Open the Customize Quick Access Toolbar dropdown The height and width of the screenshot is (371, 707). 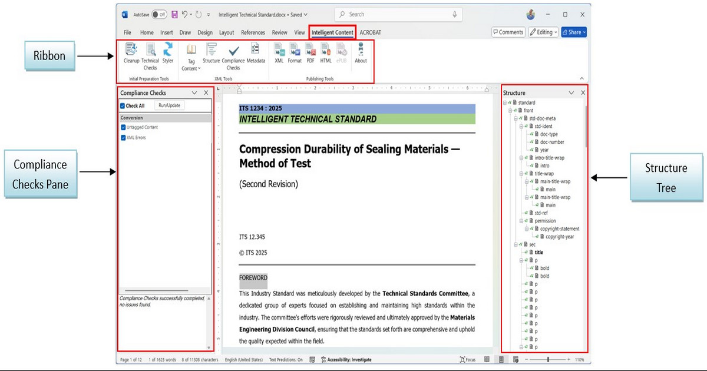tap(209, 14)
